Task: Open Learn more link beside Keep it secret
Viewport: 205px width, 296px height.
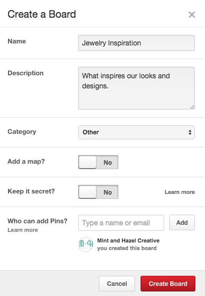Action: pyautogui.click(x=180, y=192)
